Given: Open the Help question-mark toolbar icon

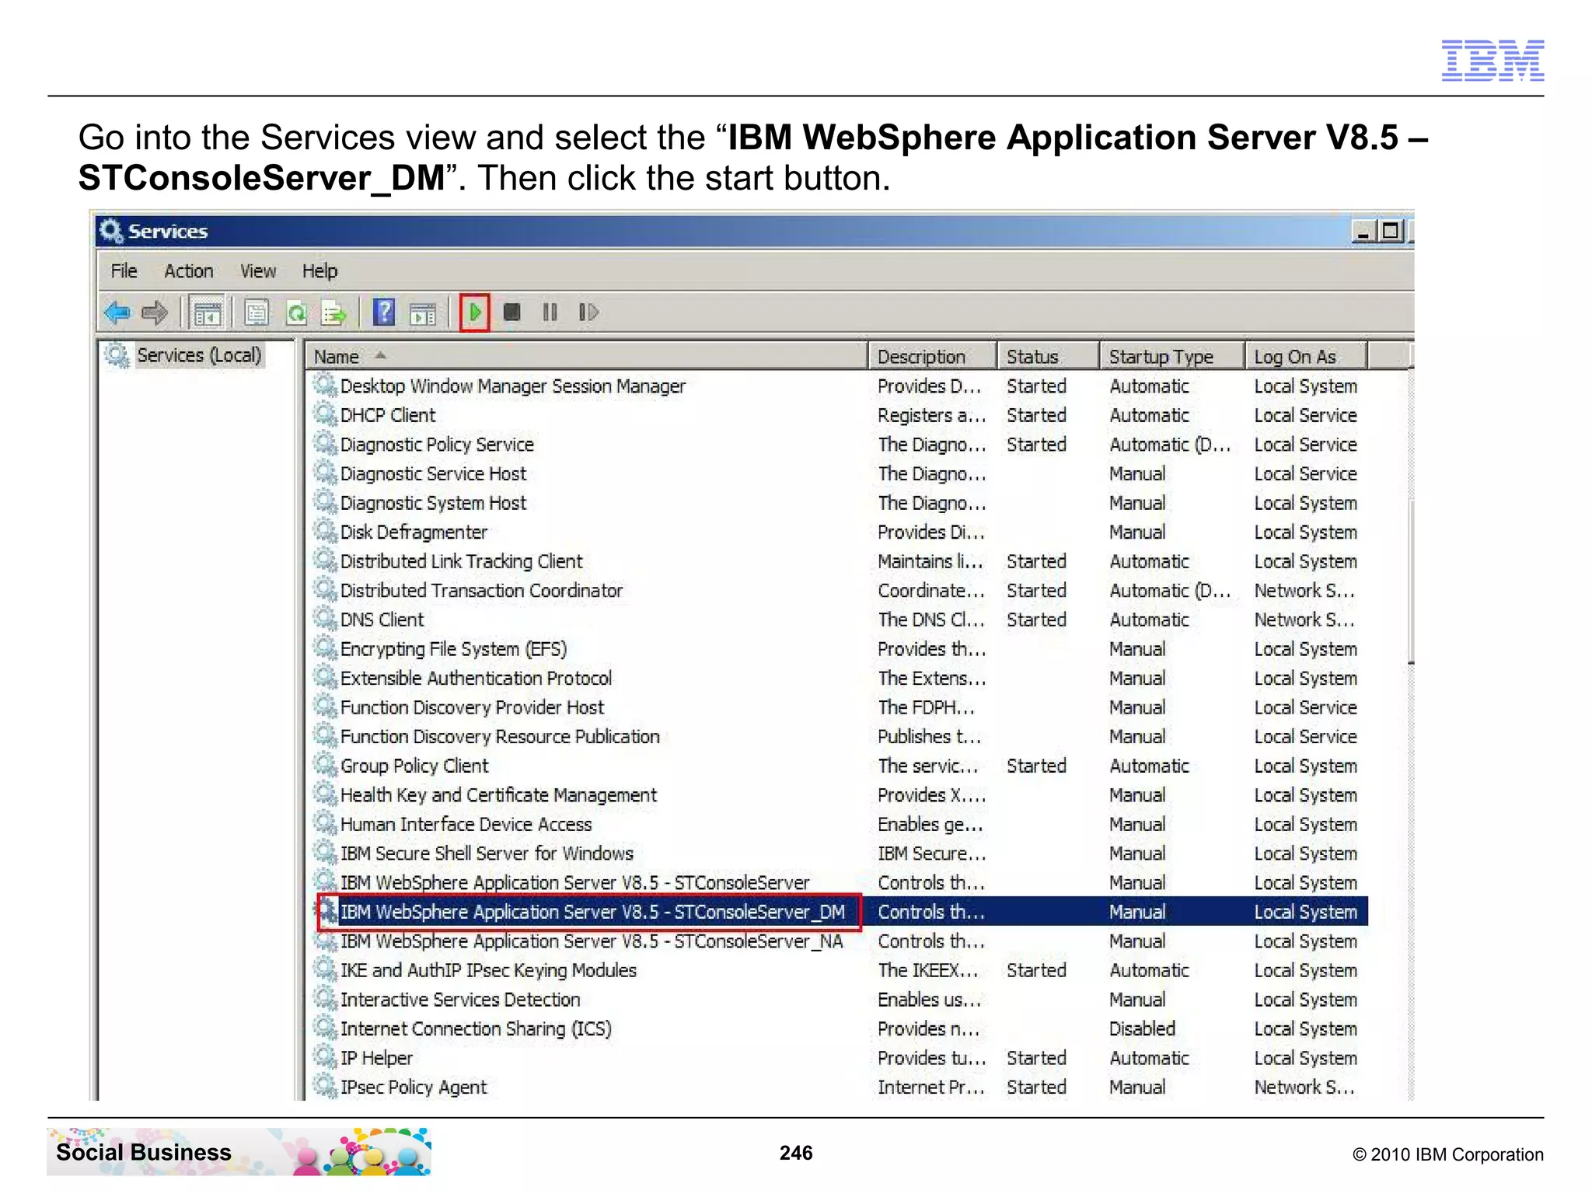Looking at the screenshot, I should tap(384, 312).
